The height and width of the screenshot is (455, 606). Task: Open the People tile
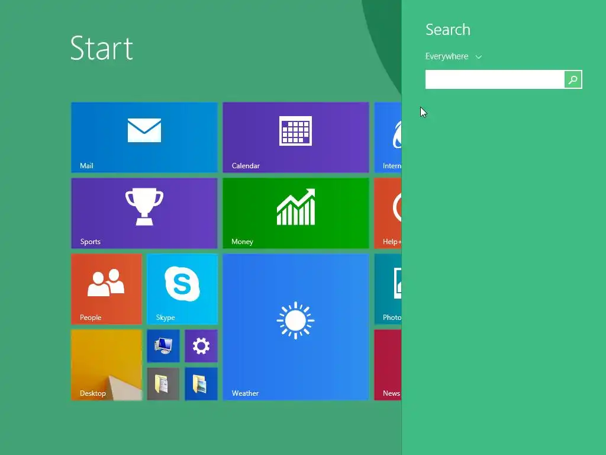coord(107,289)
